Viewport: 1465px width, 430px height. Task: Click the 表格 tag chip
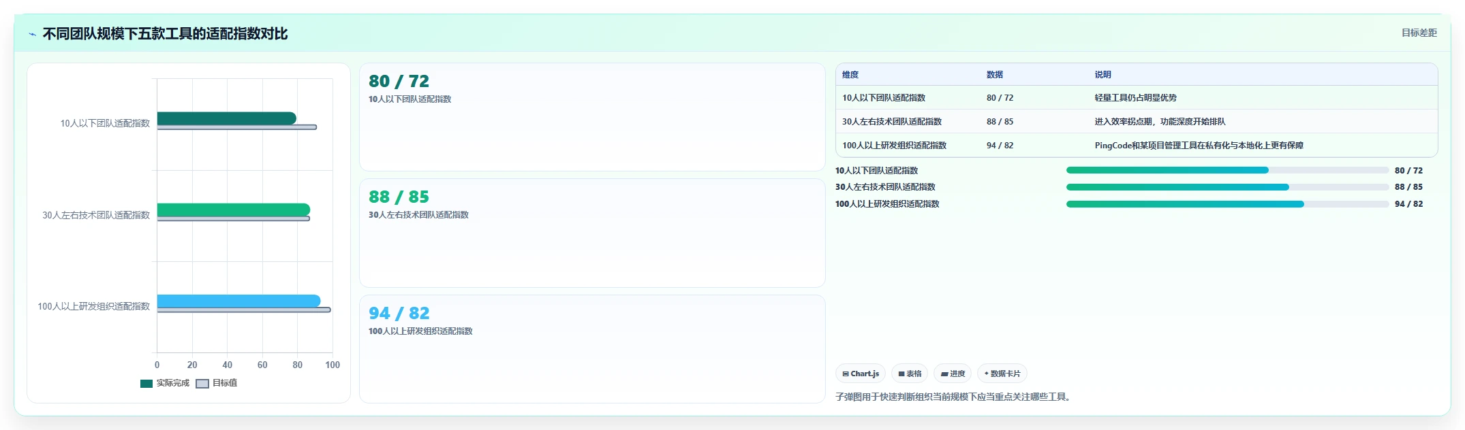pyautogui.click(x=910, y=374)
